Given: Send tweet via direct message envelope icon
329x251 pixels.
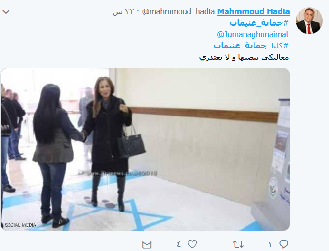Looking at the screenshot, I should 147,244.
